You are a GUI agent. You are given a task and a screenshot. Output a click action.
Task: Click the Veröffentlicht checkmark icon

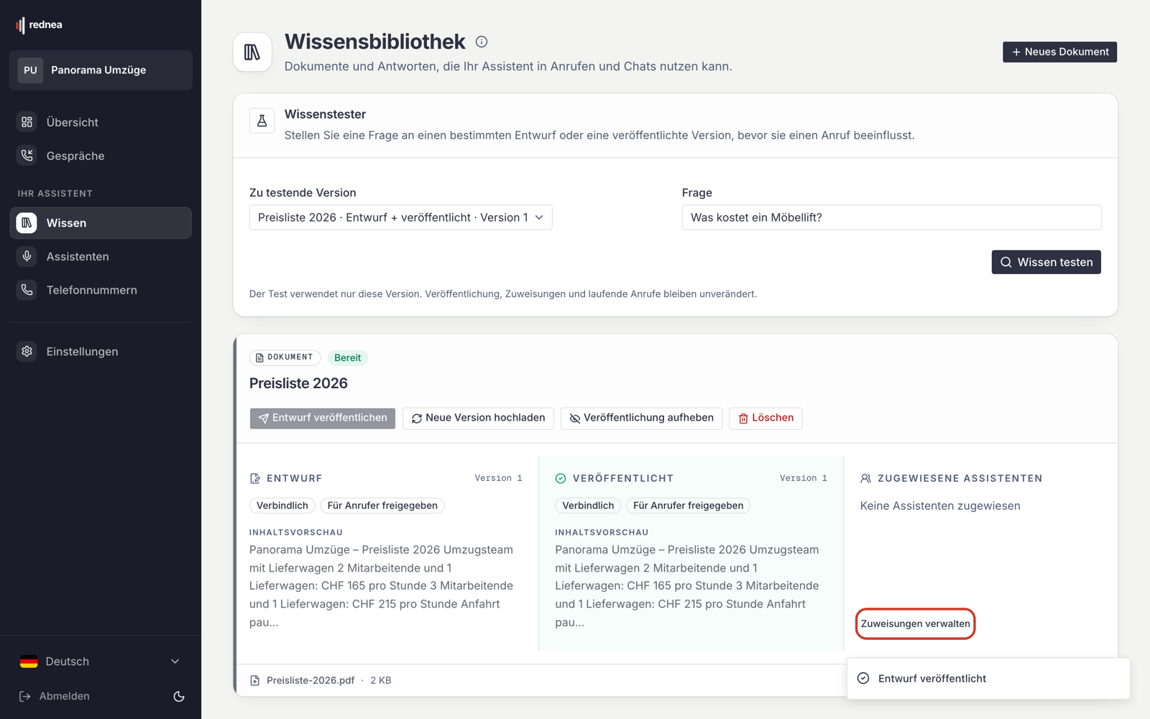[561, 478]
